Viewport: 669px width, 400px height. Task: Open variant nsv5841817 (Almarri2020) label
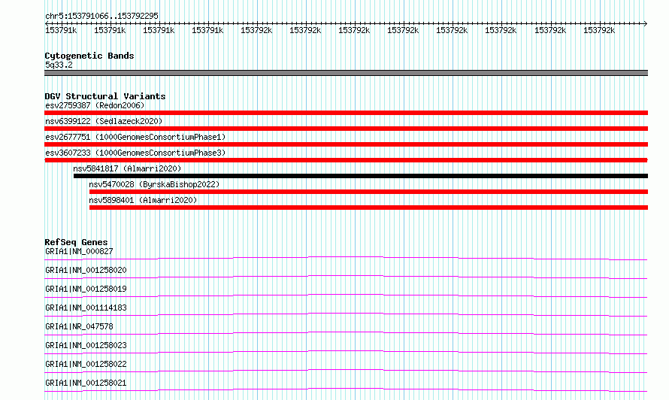point(127,168)
